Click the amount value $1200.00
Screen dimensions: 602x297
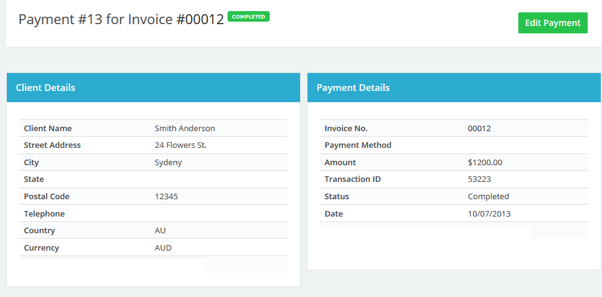tap(485, 163)
